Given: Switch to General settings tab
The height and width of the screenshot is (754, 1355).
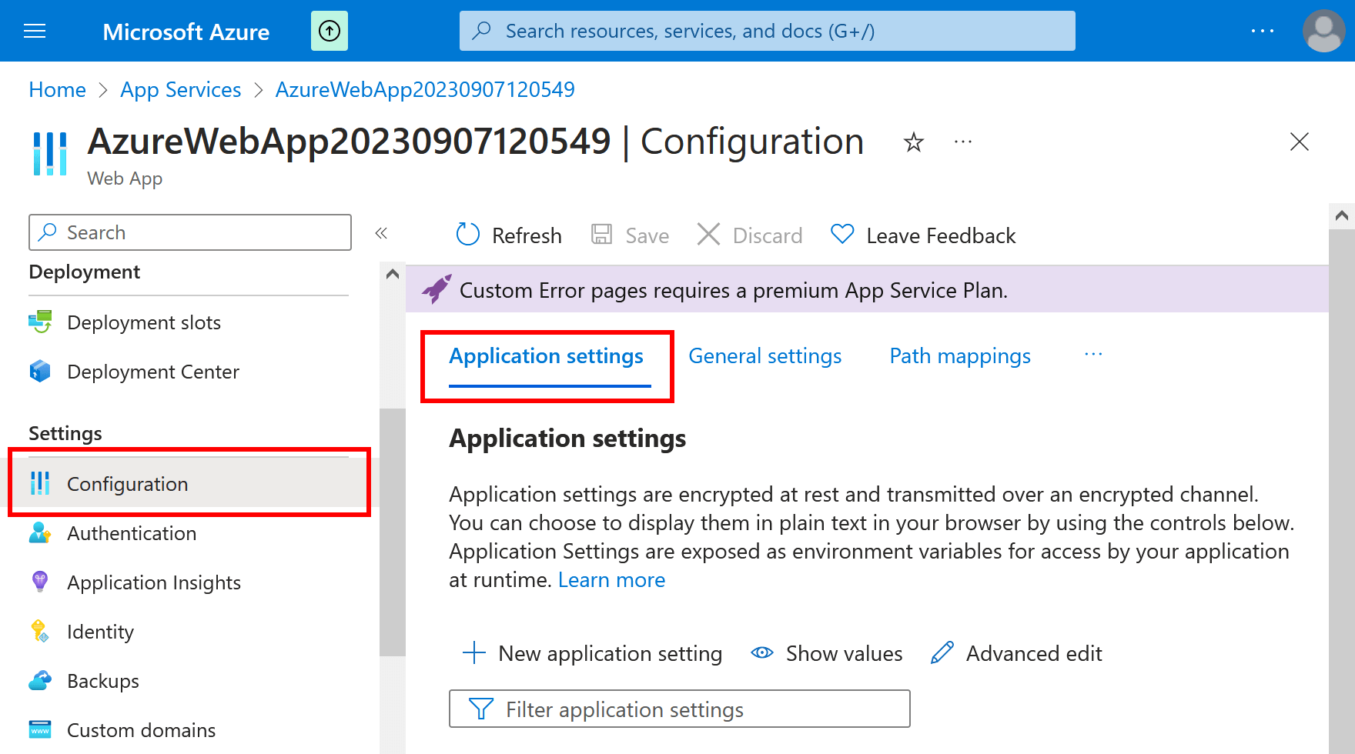Looking at the screenshot, I should [x=765, y=356].
